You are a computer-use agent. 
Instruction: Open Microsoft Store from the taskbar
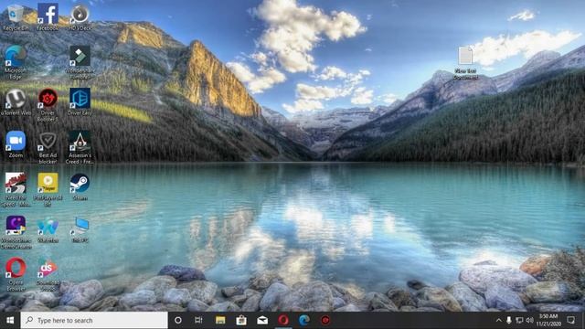241,320
